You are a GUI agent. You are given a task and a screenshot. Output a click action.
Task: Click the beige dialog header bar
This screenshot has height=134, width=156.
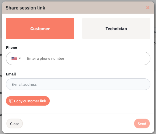78,8
